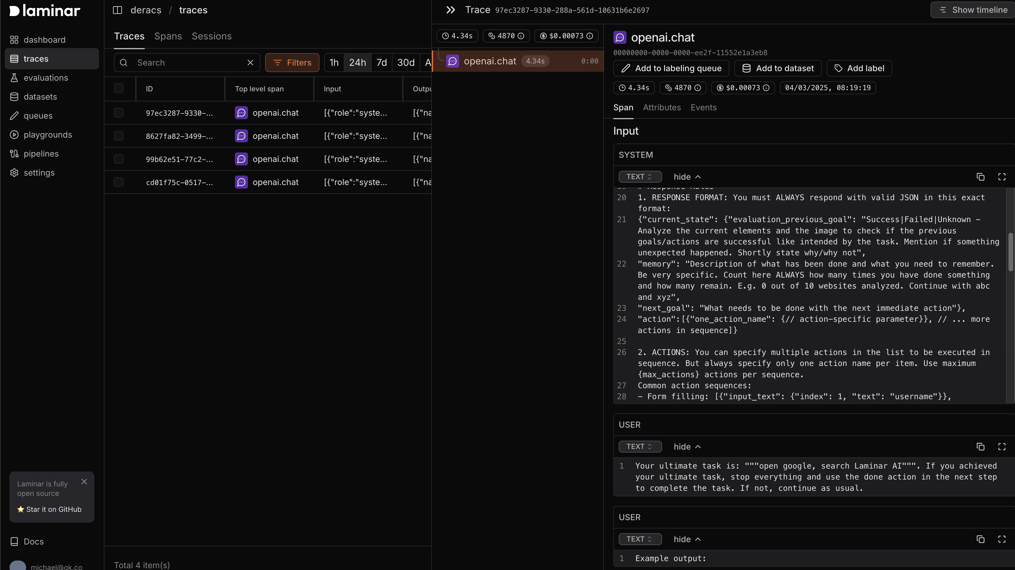Image resolution: width=1015 pixels, height=570 pixels.
Task: Open playgrounds from the sidebar
Action: (48, 134)
